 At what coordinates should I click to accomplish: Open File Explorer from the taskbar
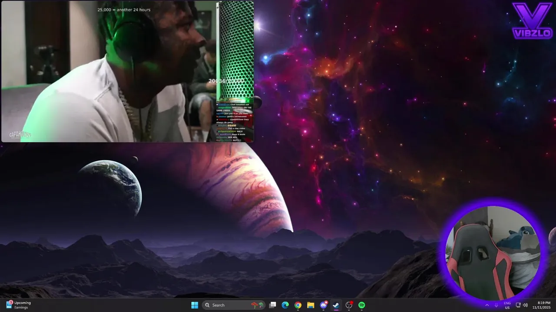[x=311, y=305]
